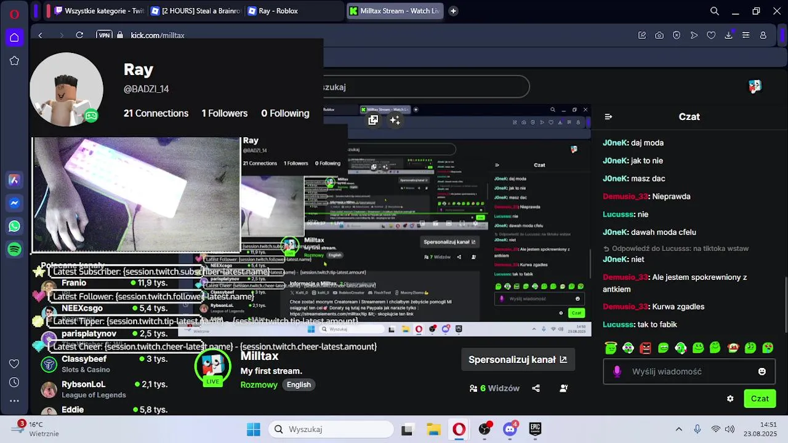Open a new browser tab
The image size is (788, 443).
[453, 11]
